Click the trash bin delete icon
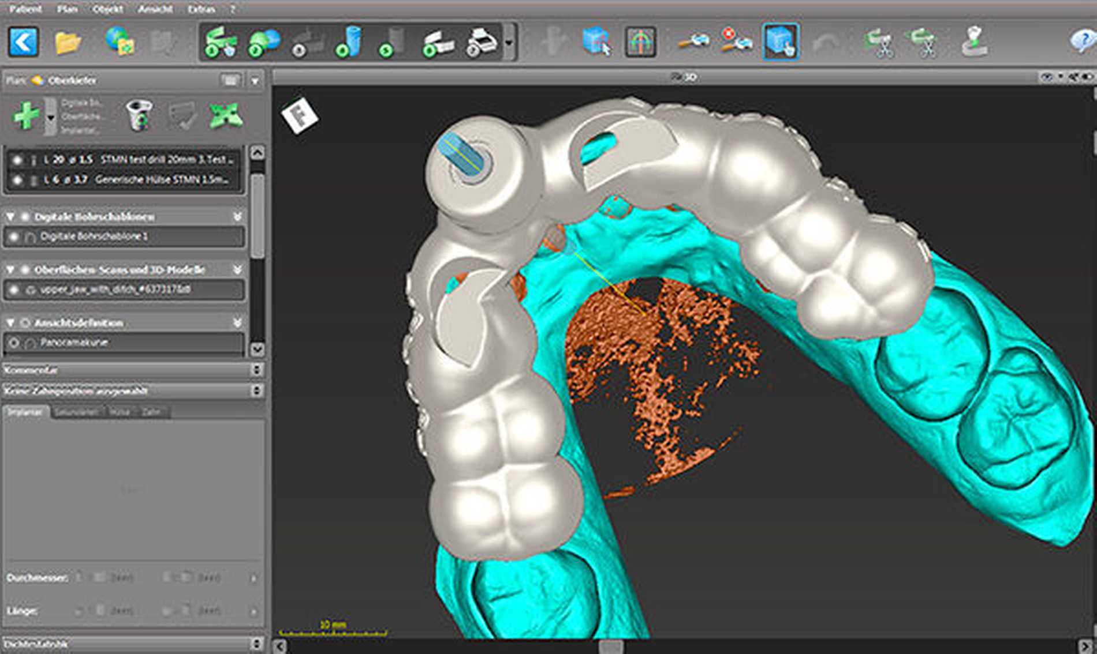Image resolution: width=1097 pixels, height=654 pixels. point(139,115)
